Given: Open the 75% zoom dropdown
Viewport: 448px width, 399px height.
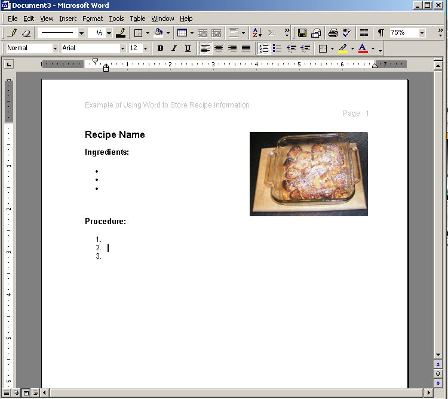Looking at the screenshot, I should (x=422, y=33).
